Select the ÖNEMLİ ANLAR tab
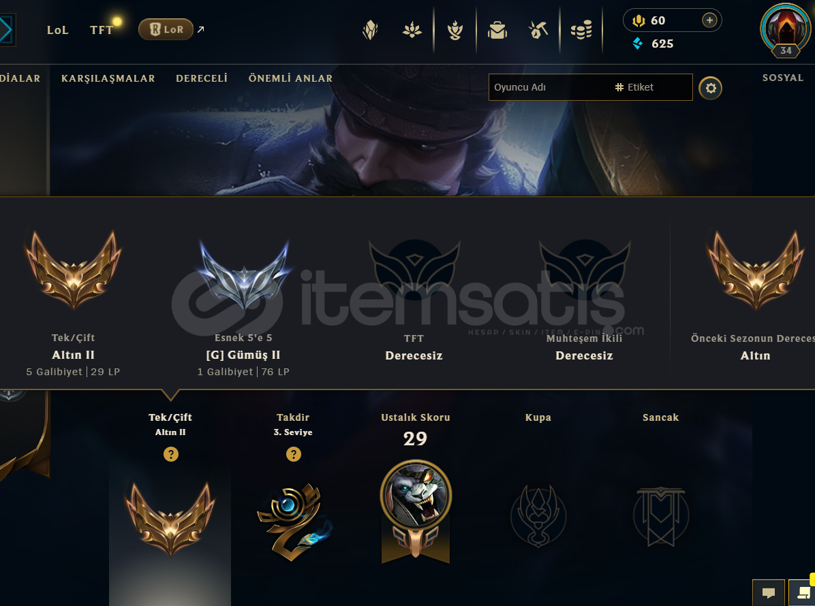Image resolution: width=815 pixels, height=606 pixels. 290,78
